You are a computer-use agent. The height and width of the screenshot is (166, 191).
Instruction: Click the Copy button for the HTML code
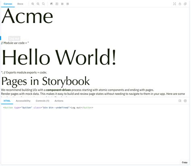(x=185, y=162)
